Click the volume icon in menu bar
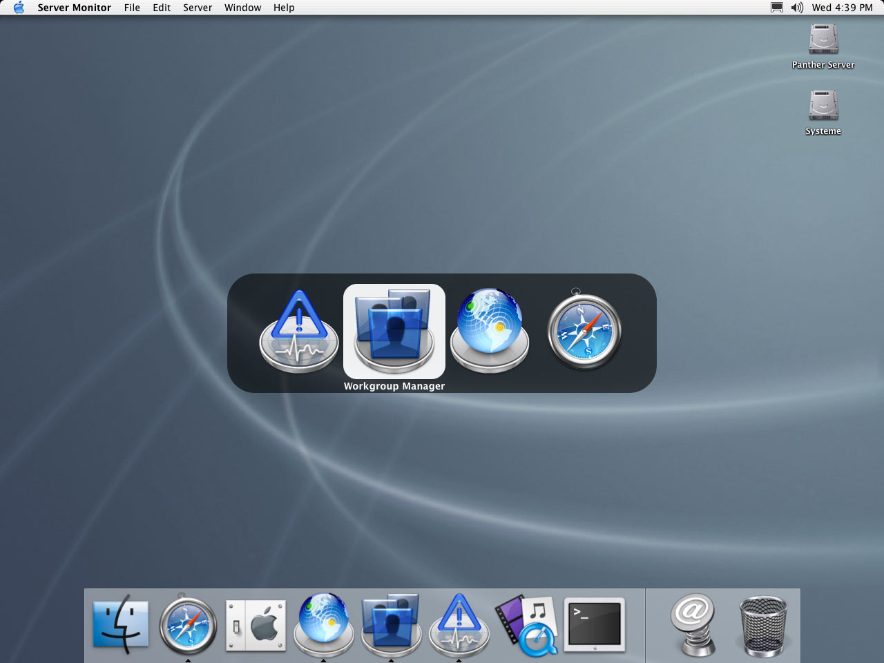Screen dimensions: 884x663 [x=797, y=8]
